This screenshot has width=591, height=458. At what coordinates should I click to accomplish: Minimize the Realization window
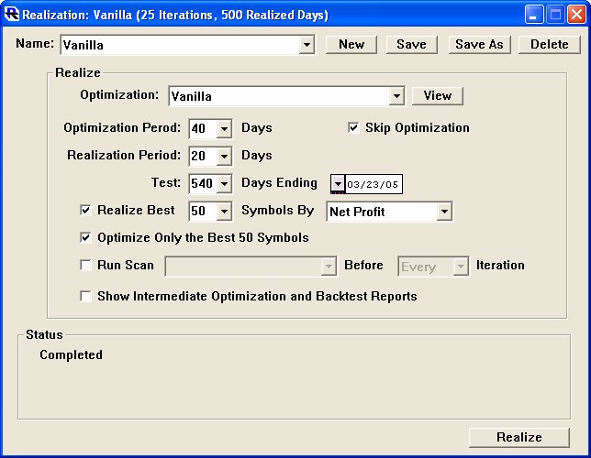click(535, 15)
